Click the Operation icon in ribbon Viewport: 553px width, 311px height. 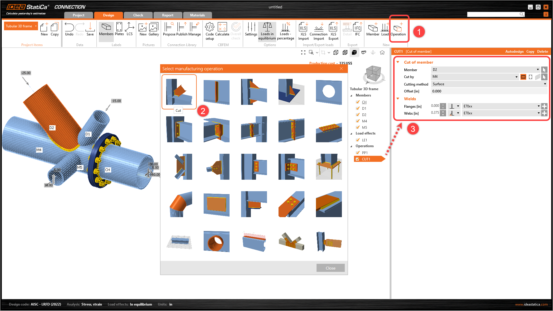pyautogui.click(x=398, y=29)
